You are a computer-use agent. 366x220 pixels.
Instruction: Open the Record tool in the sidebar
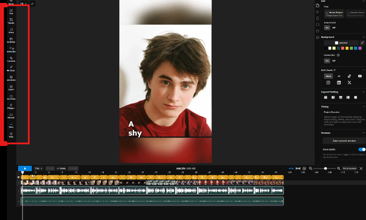point(11,116)
